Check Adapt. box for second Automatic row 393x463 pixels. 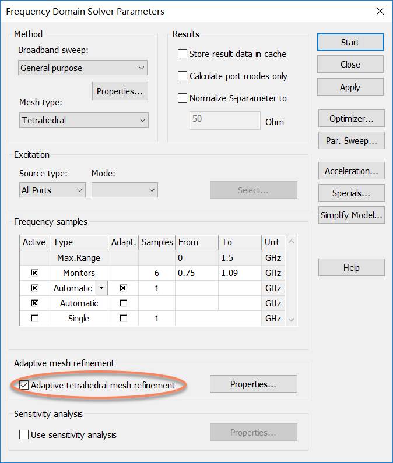(123, 303)
